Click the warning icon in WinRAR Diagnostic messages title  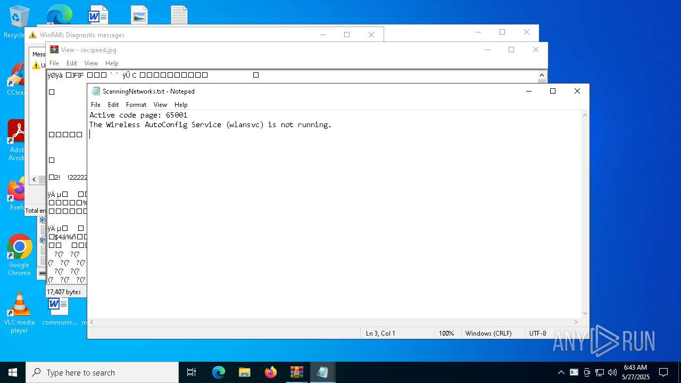[x=33, y=35]
